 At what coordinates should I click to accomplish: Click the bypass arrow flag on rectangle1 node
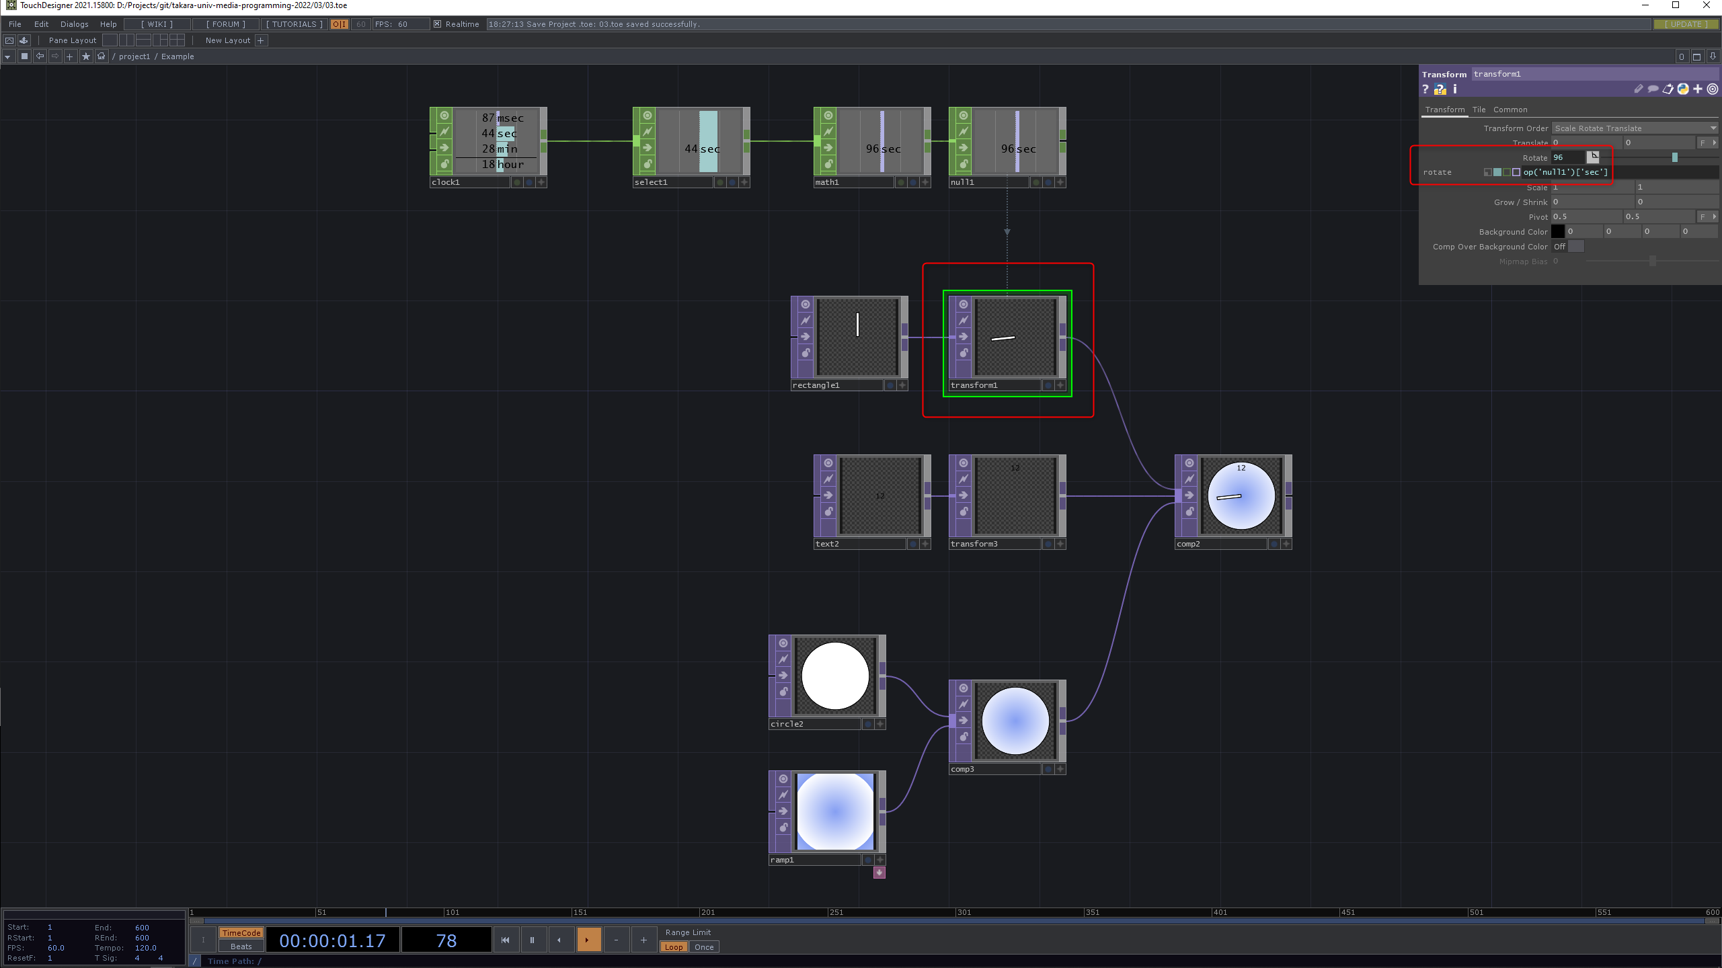[805, 336]
